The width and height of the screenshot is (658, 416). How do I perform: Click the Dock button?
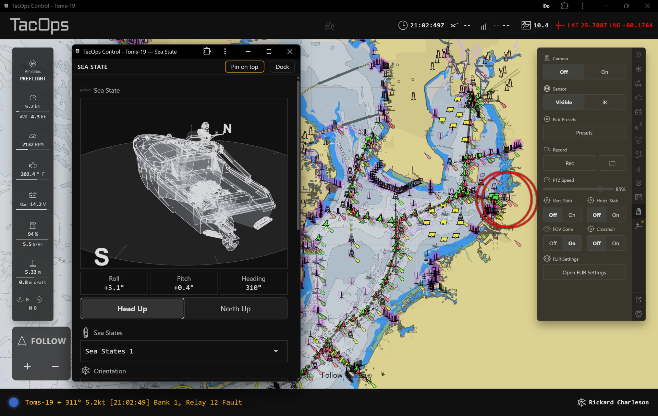click(x=282, y=67)
